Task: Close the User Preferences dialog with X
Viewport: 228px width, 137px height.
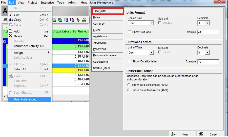Action: pyautogui.click(x=220, y=2)
